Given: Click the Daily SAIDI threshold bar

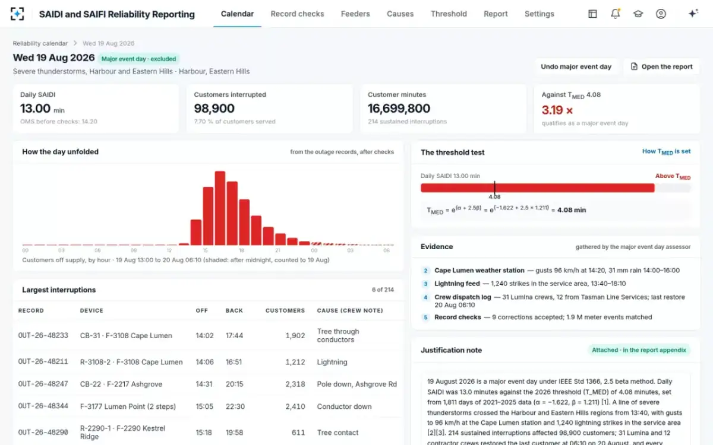Looking at the screenshot, I should [x=556, y=188].
